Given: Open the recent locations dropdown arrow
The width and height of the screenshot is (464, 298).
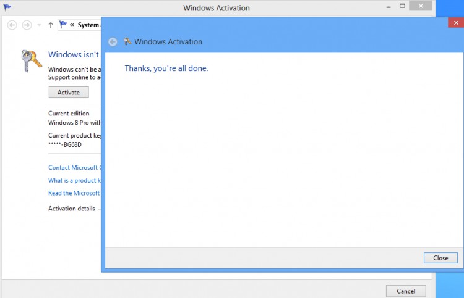Looking at the screenshot, I should tap(39, 25).
